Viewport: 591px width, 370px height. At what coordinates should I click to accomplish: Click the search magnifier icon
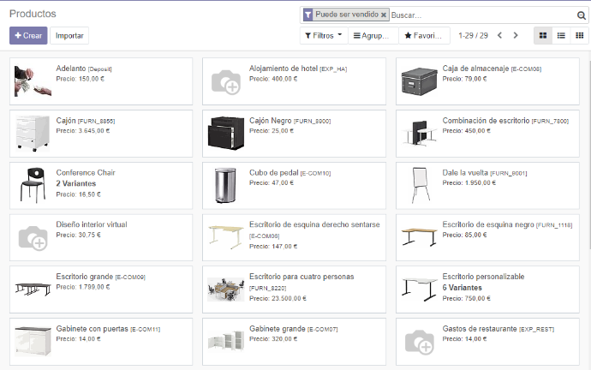580,15
